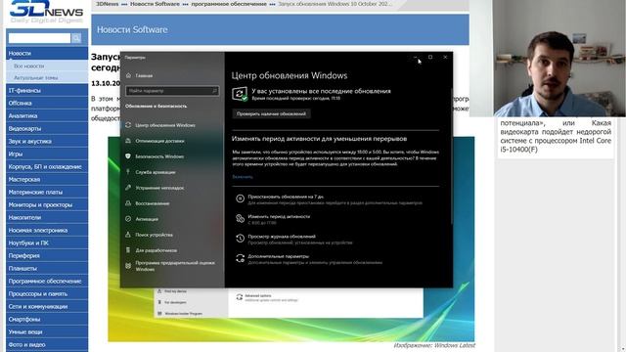The image size is (626, 352).
Task: Click Дополнительные параметры sync-gear icon
Action: click(240, 258)
